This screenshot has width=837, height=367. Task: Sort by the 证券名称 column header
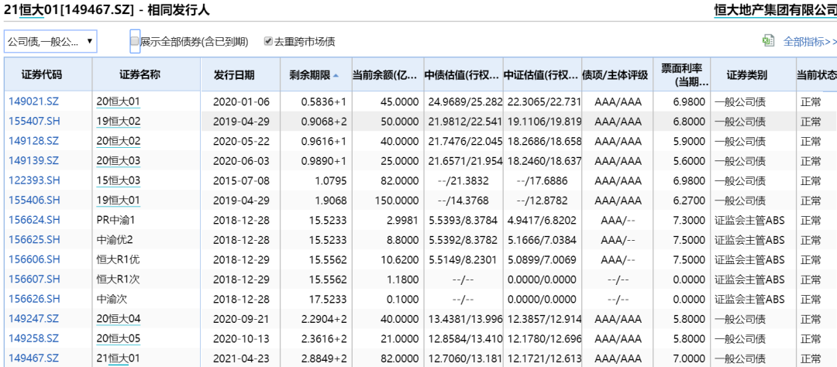coord(139,75)
